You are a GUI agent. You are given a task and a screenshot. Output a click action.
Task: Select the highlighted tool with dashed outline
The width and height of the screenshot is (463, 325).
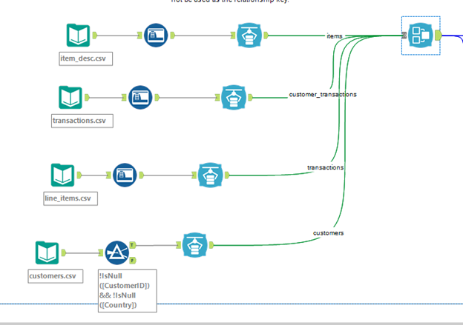click(421, 36)
